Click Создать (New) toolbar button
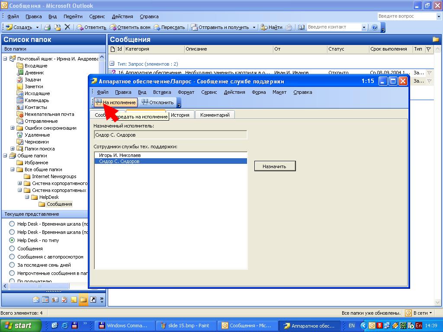Screen dimensions: 443x332 point(19,27)
